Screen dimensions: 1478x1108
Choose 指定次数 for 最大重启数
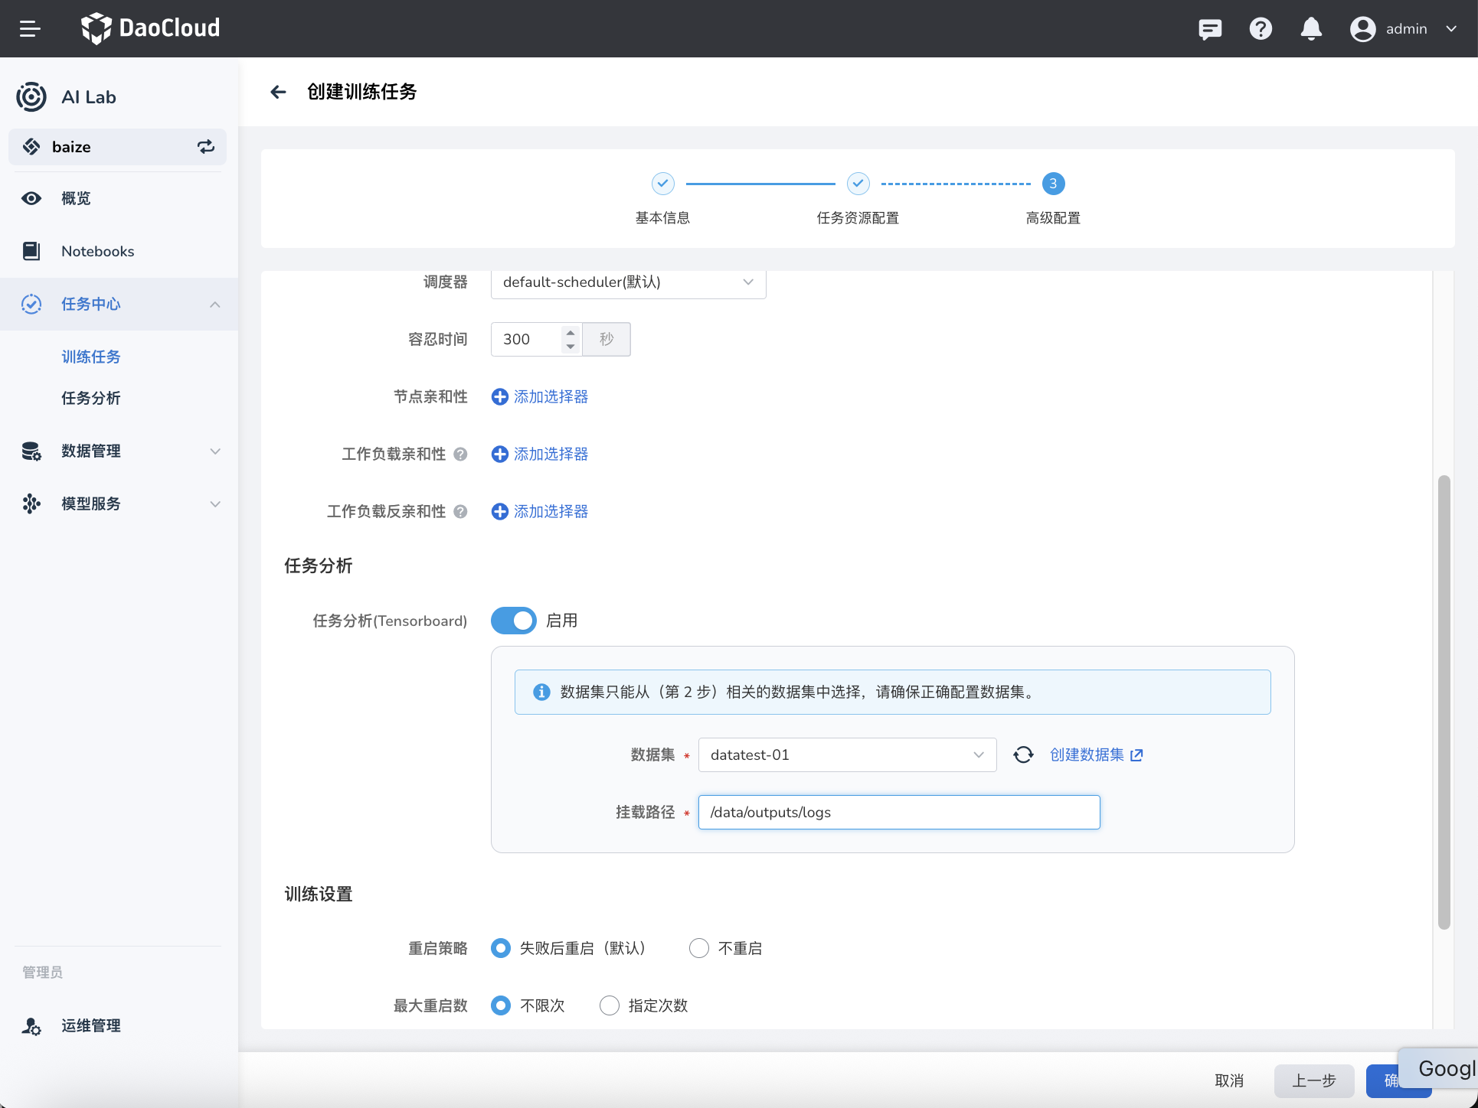coord(609,1005)
